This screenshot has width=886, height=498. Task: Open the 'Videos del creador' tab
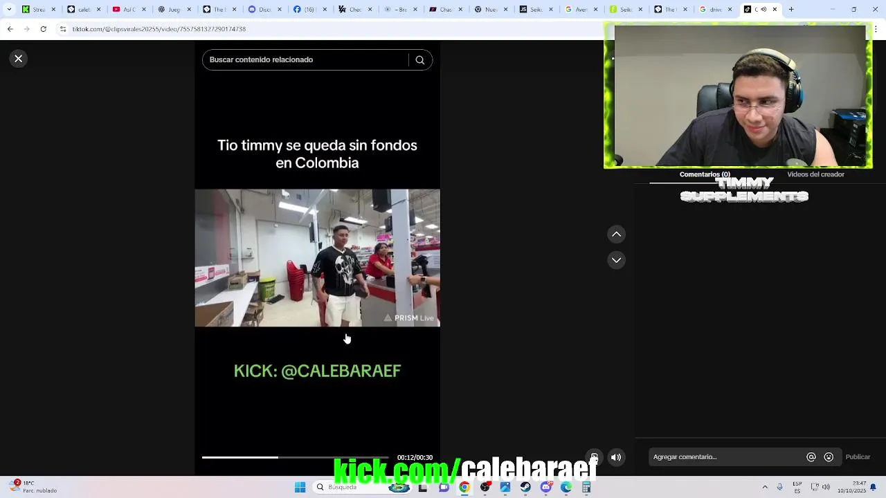point(815,174)
